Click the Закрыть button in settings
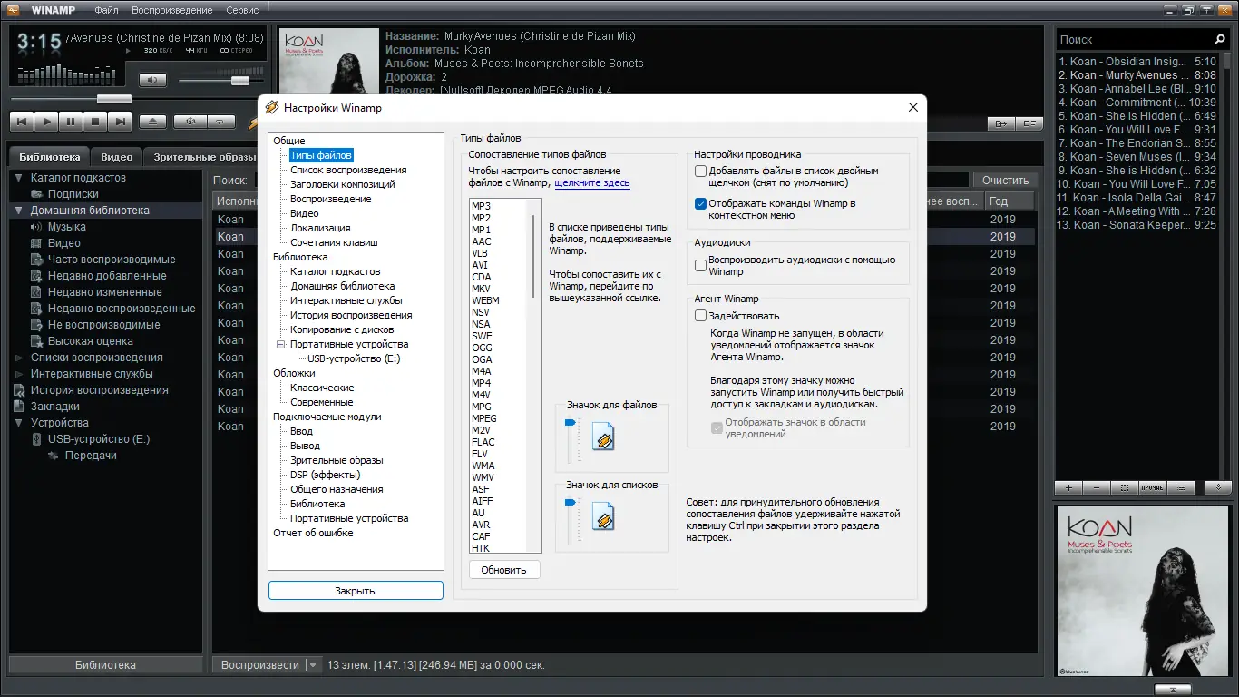The image size is (1239, 697). tap(356, 591)
